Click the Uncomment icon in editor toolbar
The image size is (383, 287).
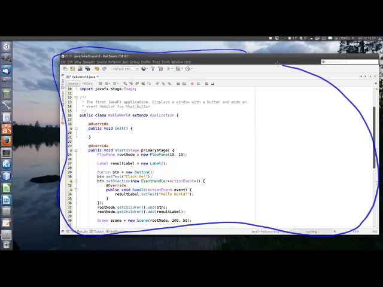212,84
